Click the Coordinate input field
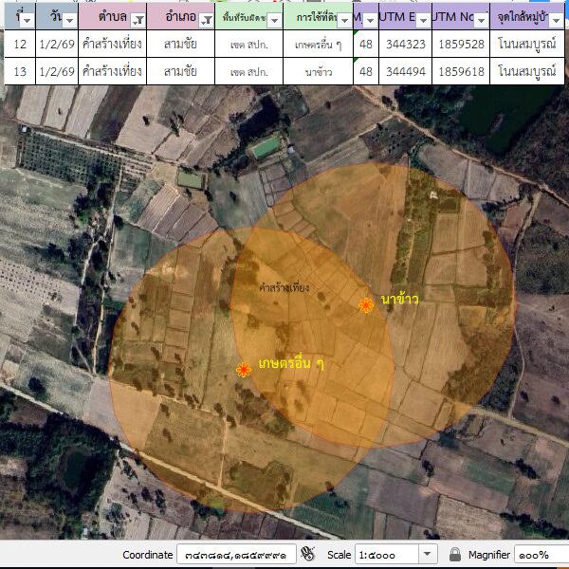Image resolution: width=569 pixels, height=569 pixels. click(236, 554)
